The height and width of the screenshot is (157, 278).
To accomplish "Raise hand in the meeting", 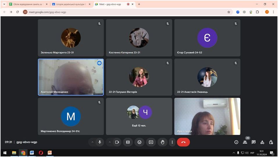I will (163, 142).
